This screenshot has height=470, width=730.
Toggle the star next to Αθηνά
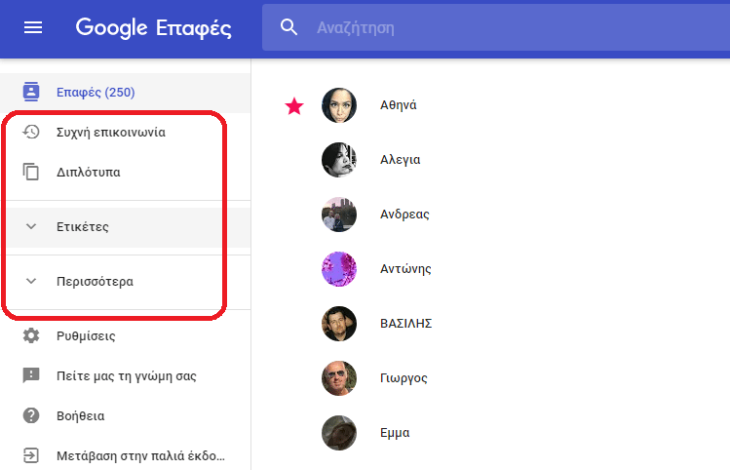pos(294,106)
